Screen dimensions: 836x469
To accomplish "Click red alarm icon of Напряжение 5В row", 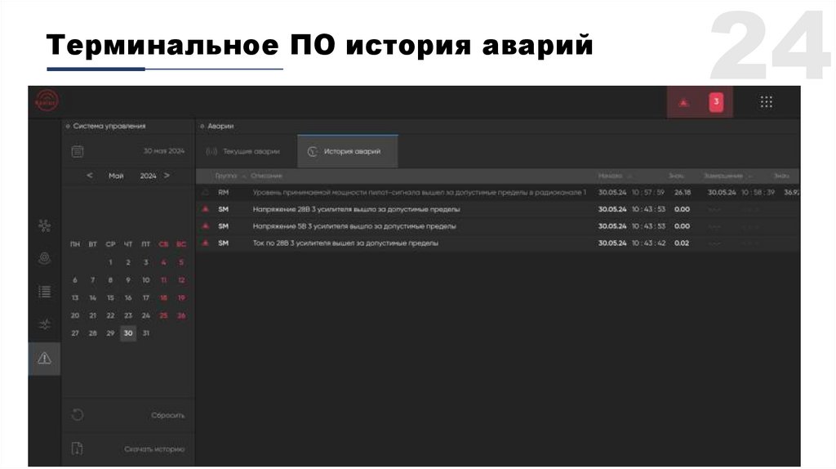I will (205, 226).
